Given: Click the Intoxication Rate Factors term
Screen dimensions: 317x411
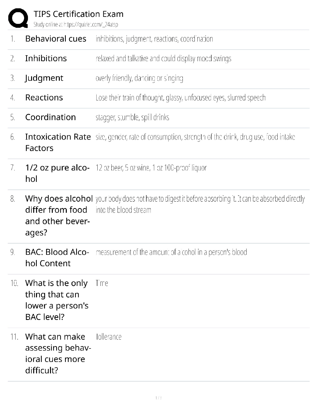Looking at the screenshot, I should pyautogui.click(x=58, y=142).
